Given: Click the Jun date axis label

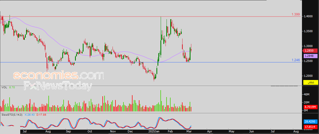Looking at the screenshot, I should [251, 132].
